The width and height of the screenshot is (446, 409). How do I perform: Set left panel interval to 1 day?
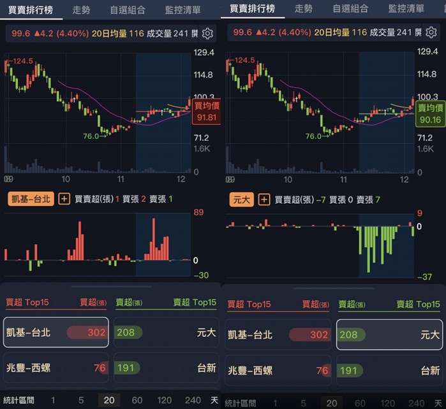[53, 400]
